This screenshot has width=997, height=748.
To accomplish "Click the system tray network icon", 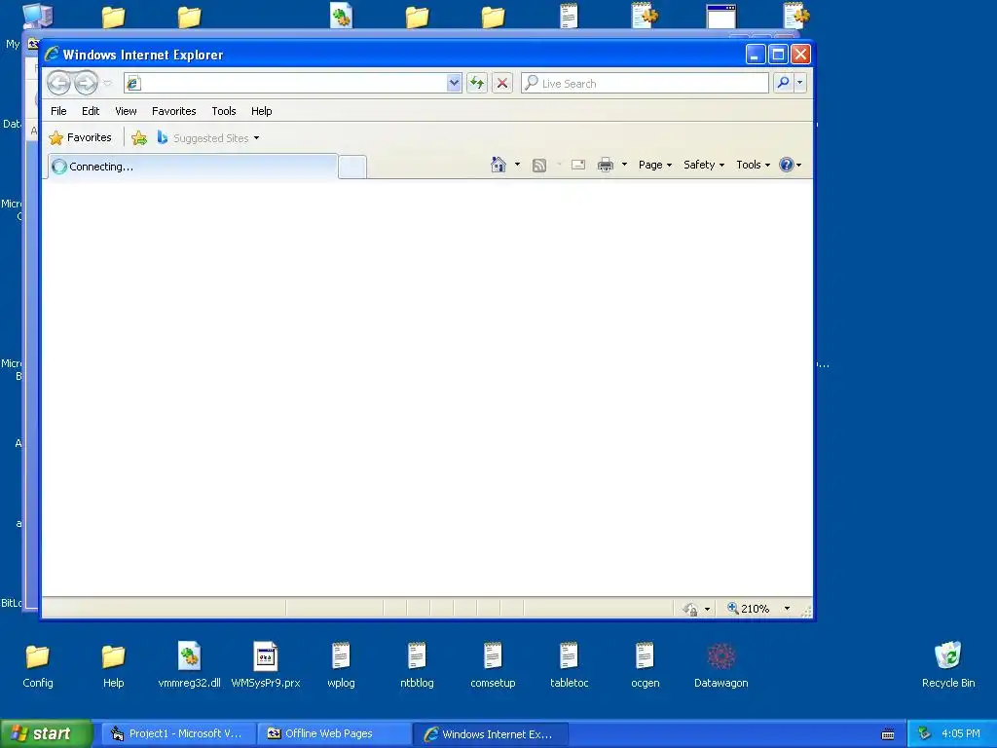I will pyautogui.click(x=925, y=734).
